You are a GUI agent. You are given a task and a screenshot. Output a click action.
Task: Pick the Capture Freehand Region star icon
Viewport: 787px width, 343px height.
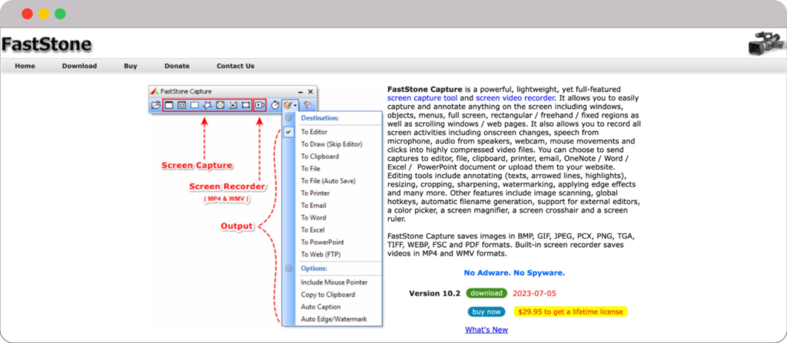click(208, 104)
